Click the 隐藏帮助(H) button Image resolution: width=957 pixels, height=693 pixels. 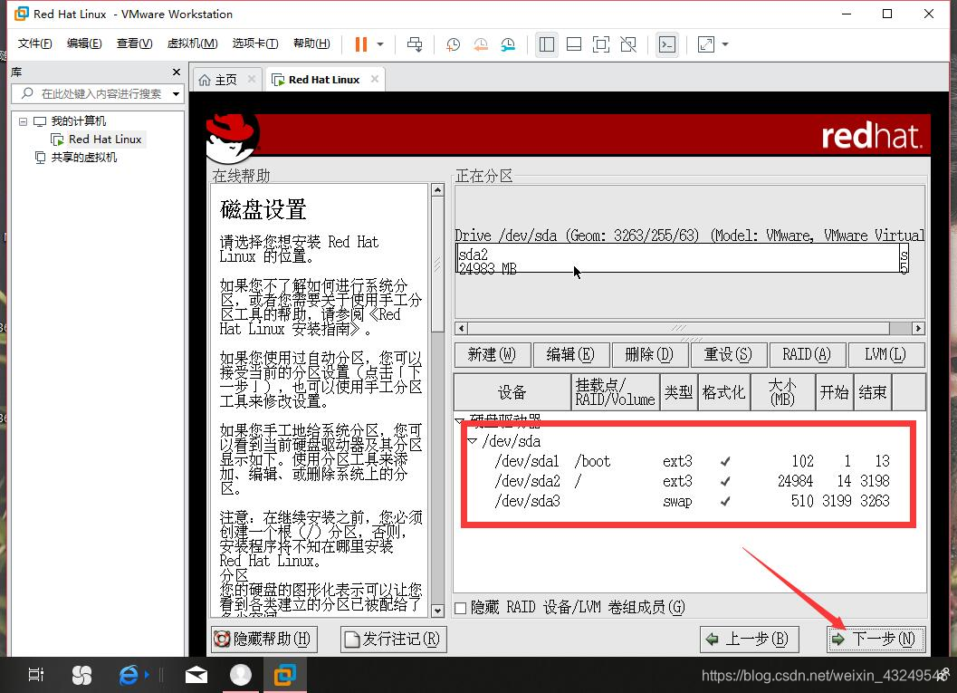[264, 640]
